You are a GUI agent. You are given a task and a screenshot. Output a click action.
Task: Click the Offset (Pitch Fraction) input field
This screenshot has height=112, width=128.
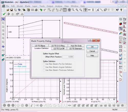click(68, 57)
